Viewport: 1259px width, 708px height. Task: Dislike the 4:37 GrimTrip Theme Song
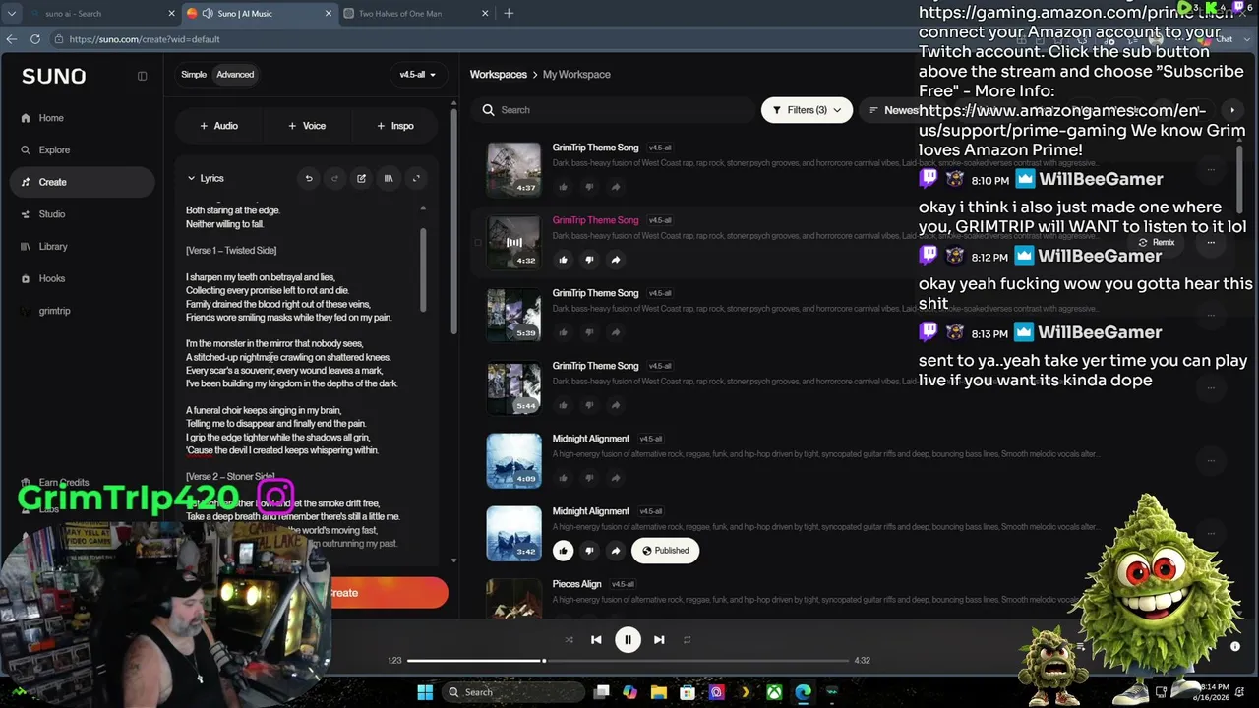tap(589, 187)
